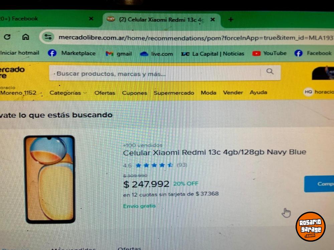Viewport: 334px width, 250px height.
Task: Click the search magnifier icon
Action: (x=270, y=71)
